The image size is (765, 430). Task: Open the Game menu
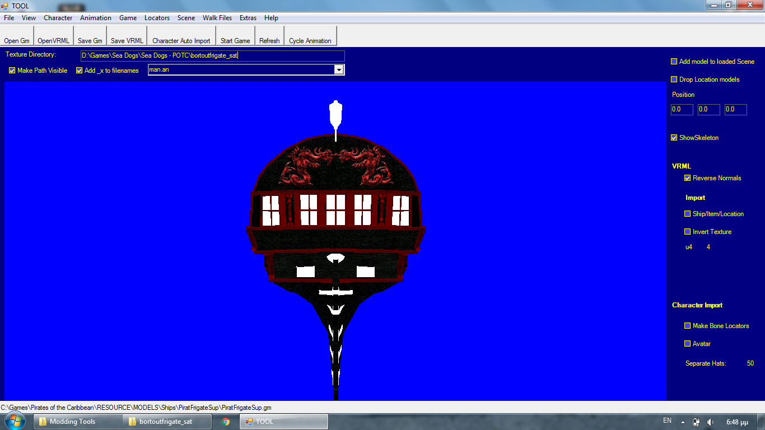(128, 18)
